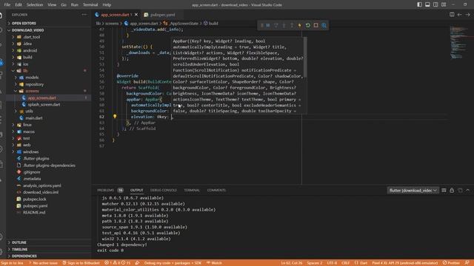Screen dimensions: 474x266
Task: Open the View menu
Action: (x=52, y=4)
